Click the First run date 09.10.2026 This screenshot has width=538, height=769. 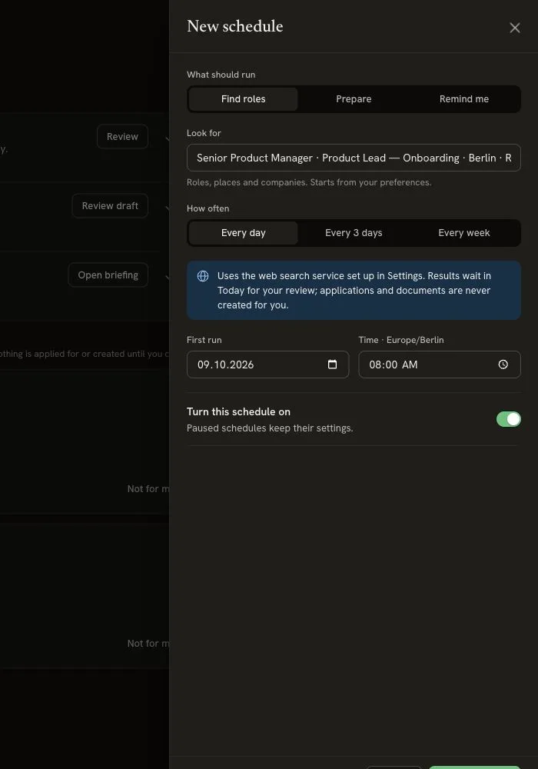click(225, 365)
